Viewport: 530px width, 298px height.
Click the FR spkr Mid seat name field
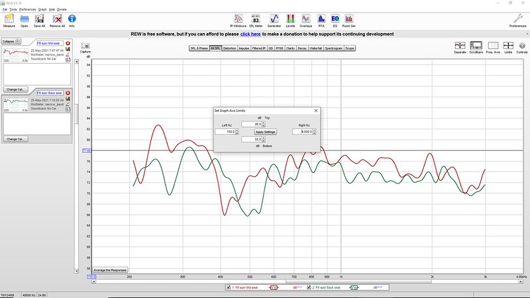pos(50,43)
